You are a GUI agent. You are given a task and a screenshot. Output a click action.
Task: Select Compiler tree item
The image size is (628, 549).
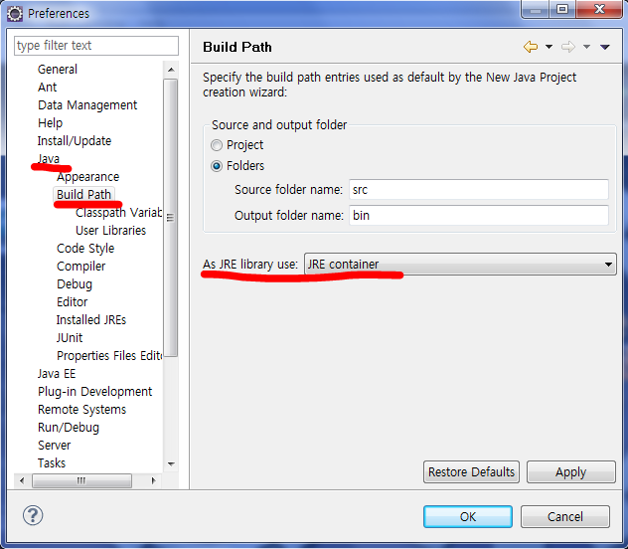click(80, 267)
